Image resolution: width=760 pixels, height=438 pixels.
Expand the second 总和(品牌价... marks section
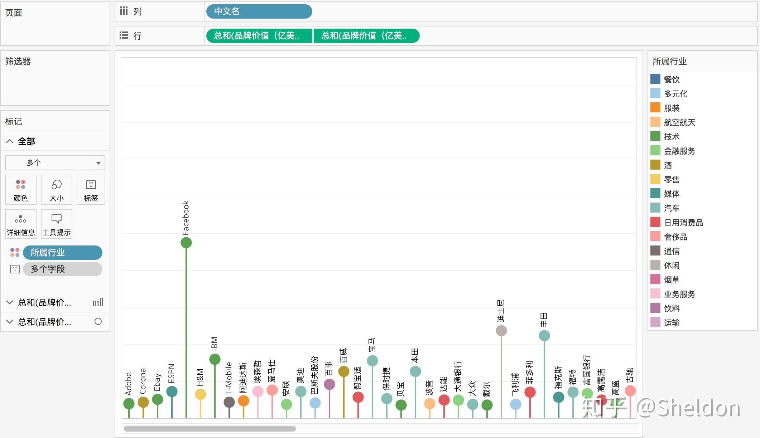[10, 322]
